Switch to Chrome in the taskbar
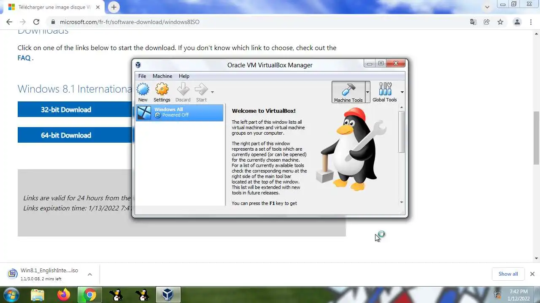Image resolution: width=540 pixels, height=303 pixels. [89, 295]
